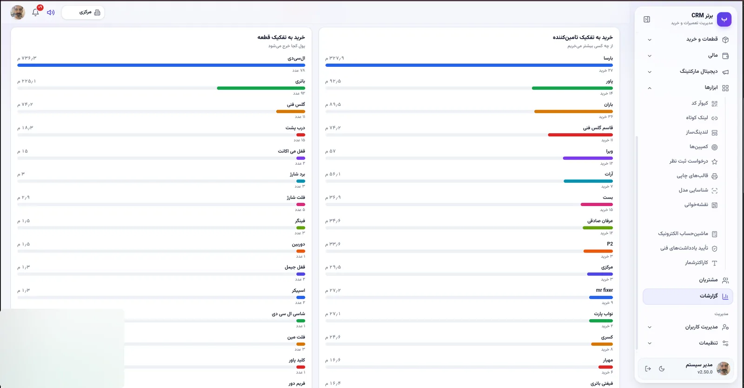
Task: Click the قالب‌های چاپی printer icon
Action: click(x=715, y=176)
